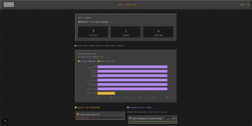Select the Hidden Found stat card
252x126 pixels.
coord(159,32)
